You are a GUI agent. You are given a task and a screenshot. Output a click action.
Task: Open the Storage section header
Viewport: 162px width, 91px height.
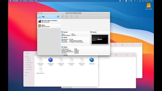[x=65, y=55]
